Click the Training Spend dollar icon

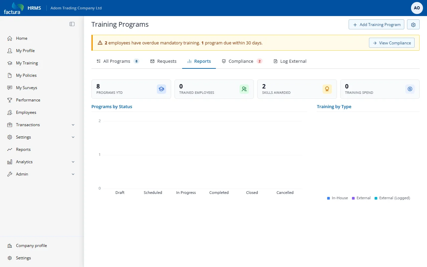click(410, 89)
